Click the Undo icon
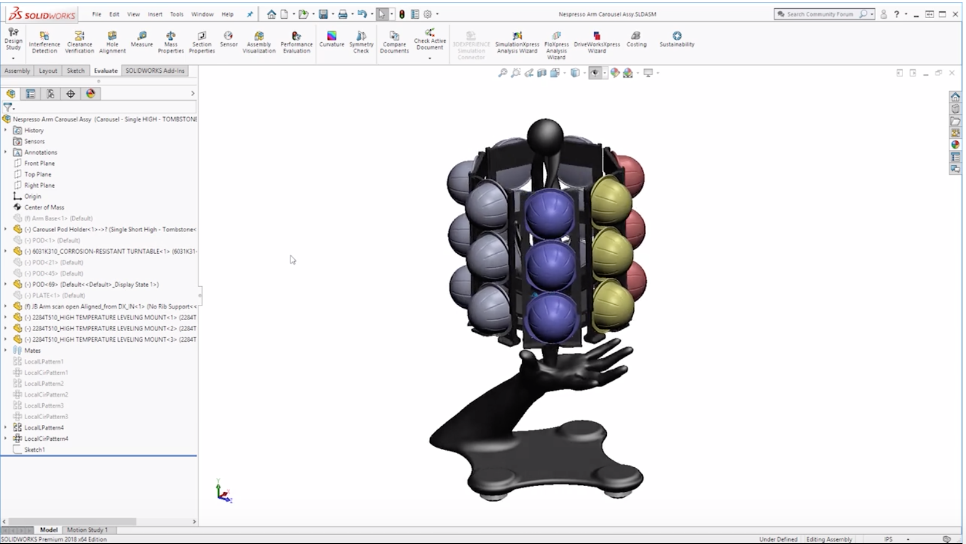 pyautogui.click(x=362, y=14)
